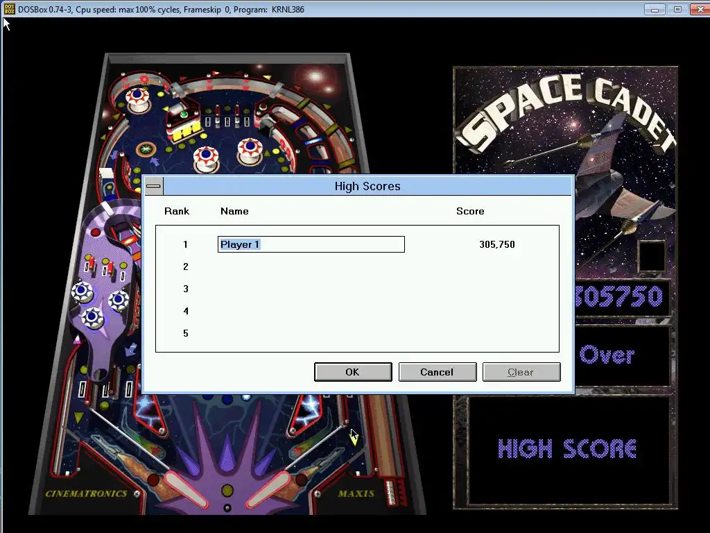
Task: Click rank number 5 in the list
Action: (x=186, y=333)
